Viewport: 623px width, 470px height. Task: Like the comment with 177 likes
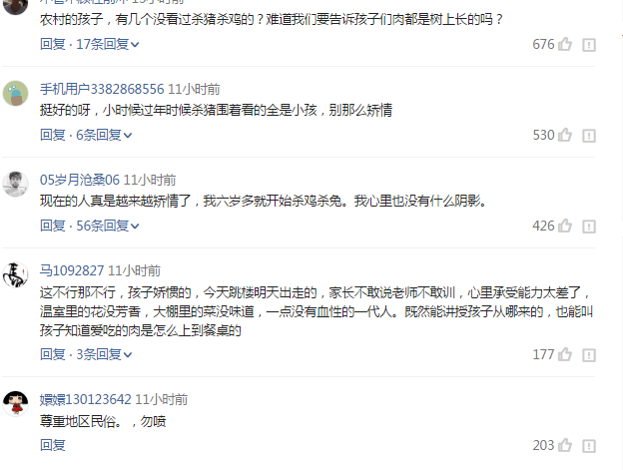(x=565, y=354)
